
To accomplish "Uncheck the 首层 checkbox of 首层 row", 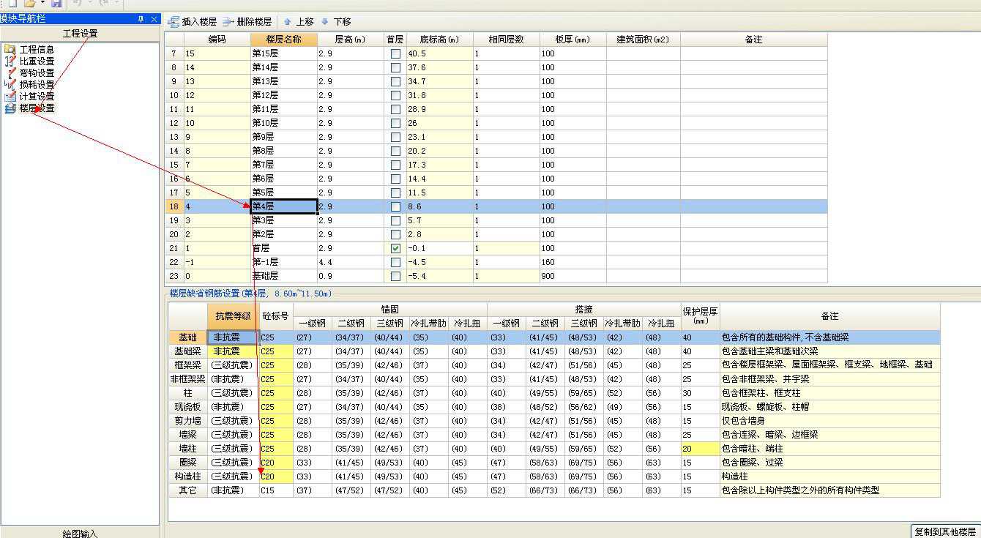I will (395, 248).
